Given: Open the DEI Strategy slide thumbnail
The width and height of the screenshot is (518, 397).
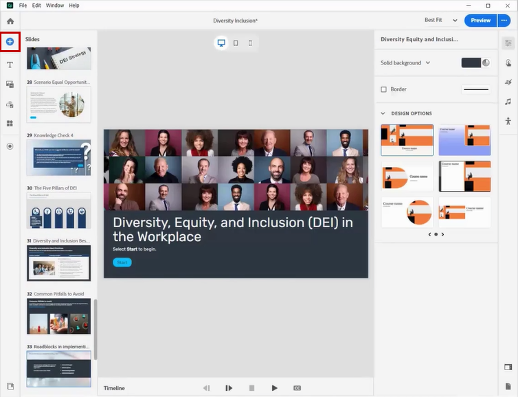Looking at the screenshot, I should 59,58.
